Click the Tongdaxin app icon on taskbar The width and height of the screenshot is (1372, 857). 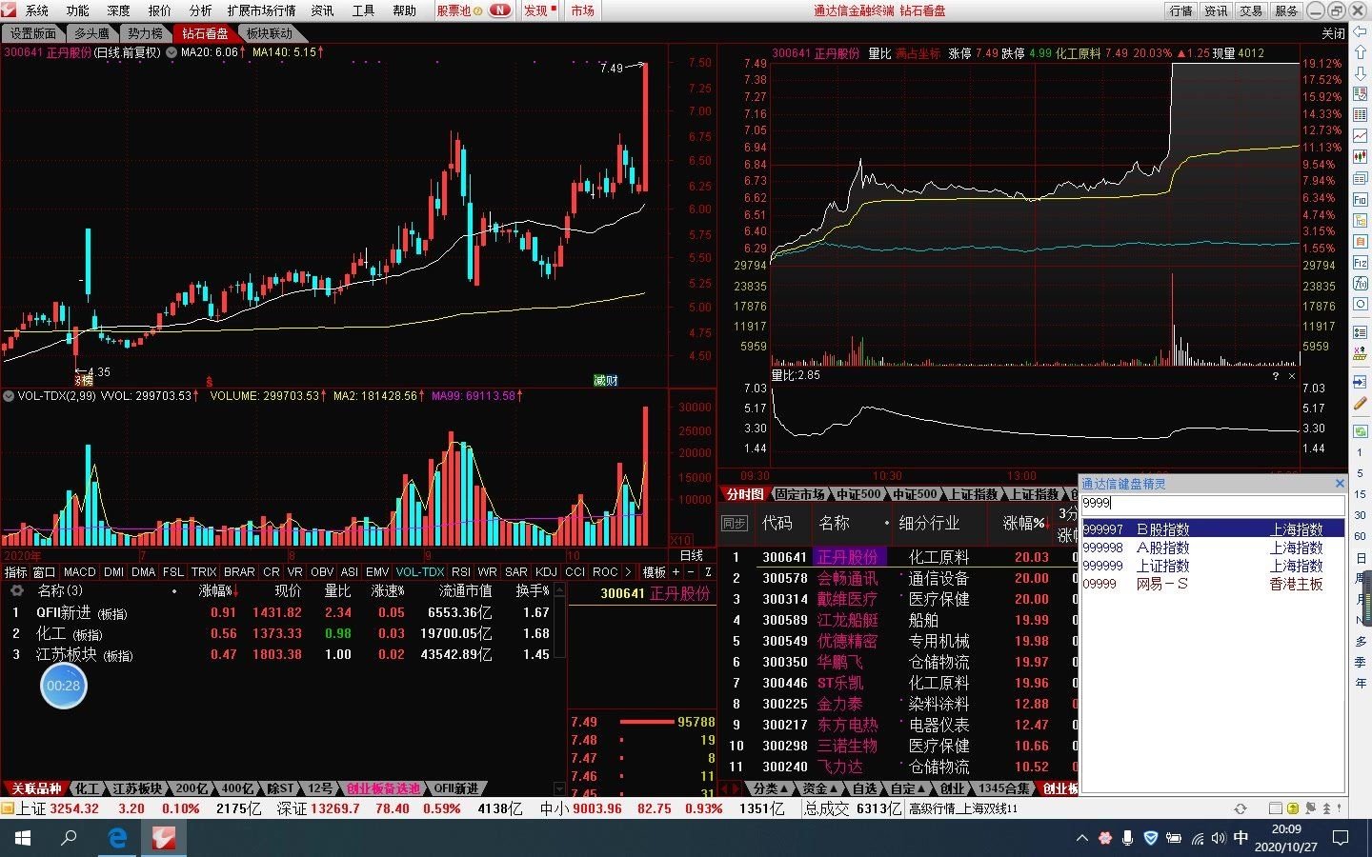(x=164, y=838)
